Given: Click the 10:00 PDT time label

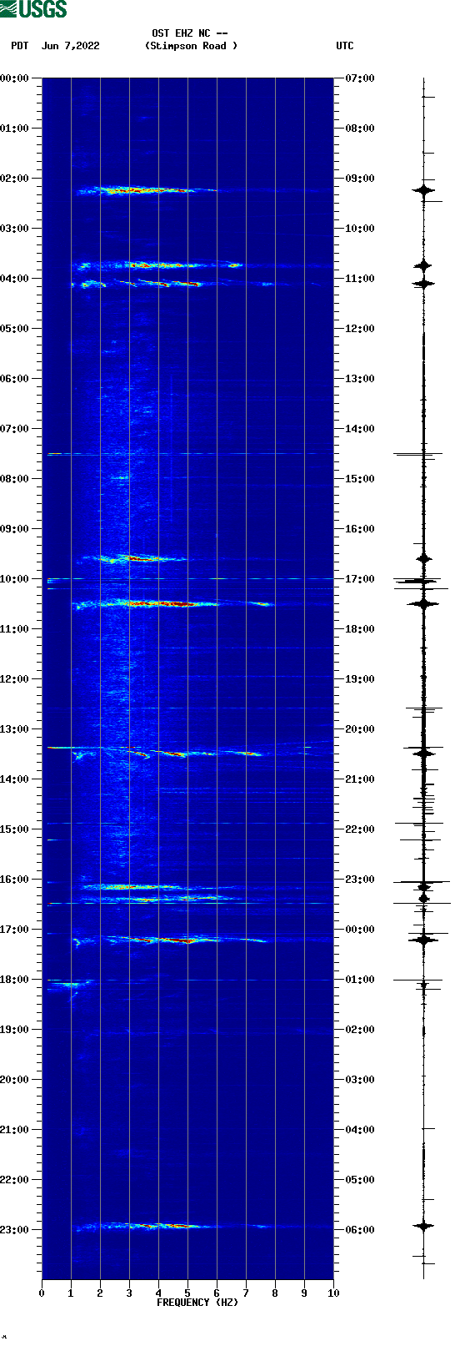Looking at the screenshot, I should pos(15,579).
